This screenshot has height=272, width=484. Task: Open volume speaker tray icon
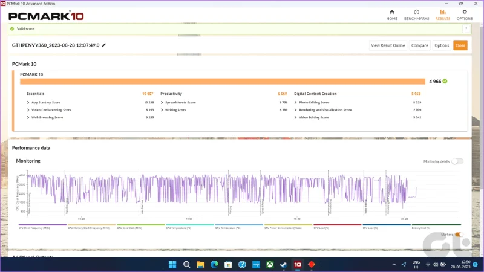pos(435,265)
